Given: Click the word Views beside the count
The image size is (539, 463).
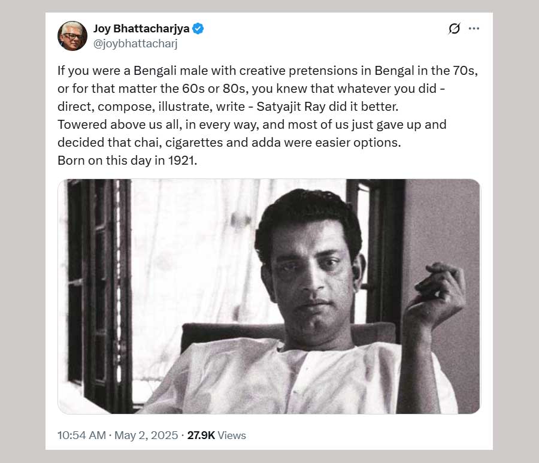Looking at the screenshot, I should 232,435.
